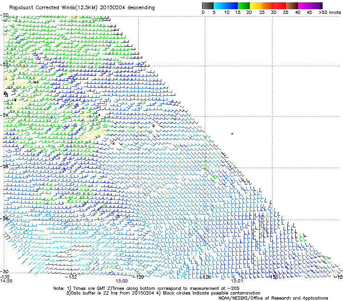Click the "-123" longitude axis label
This screenshot has width=343, height=301.
coord(273,277)
